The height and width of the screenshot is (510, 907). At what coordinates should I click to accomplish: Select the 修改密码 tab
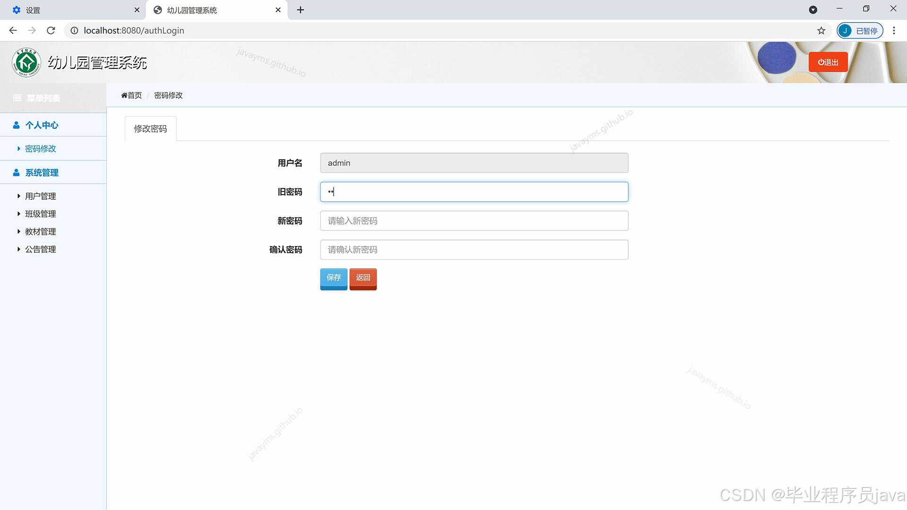(x=150, y=128)
